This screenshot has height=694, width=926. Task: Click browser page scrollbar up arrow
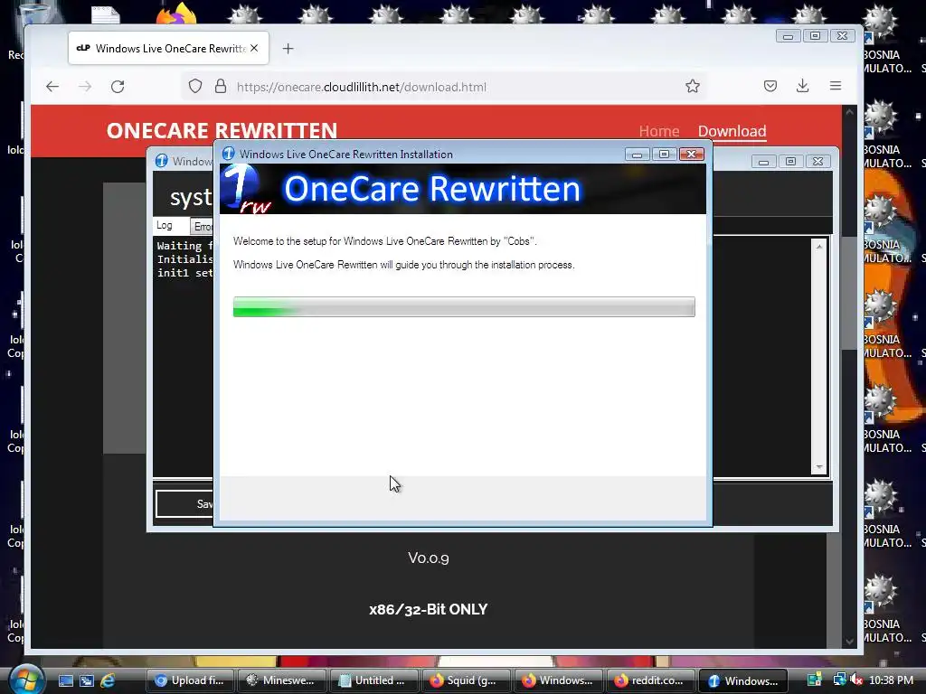click(849, 112)
